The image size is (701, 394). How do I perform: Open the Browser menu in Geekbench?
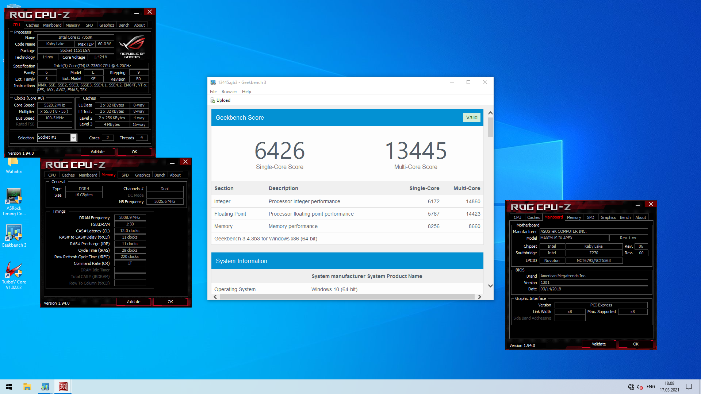229,92
